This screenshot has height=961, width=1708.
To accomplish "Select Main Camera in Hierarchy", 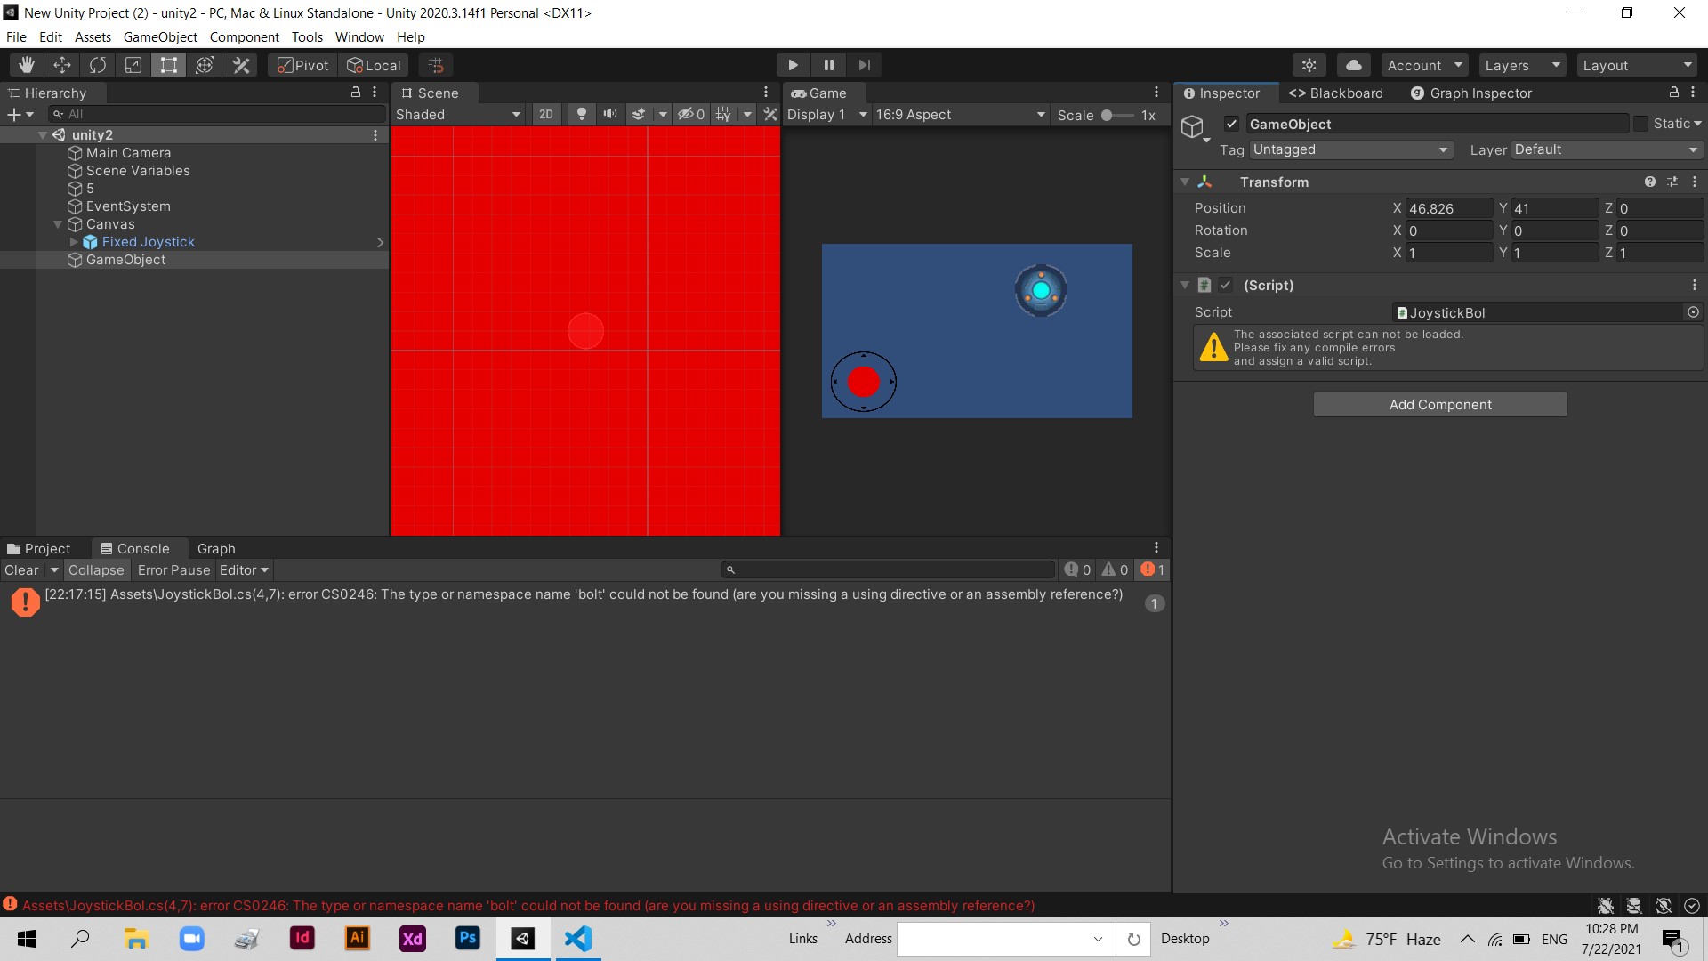I will [128, 153].
